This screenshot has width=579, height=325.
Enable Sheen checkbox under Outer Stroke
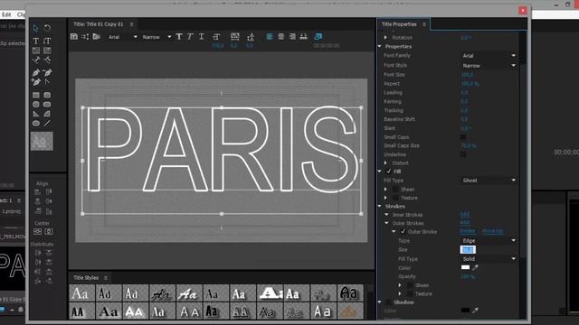[x=410, y=285]
